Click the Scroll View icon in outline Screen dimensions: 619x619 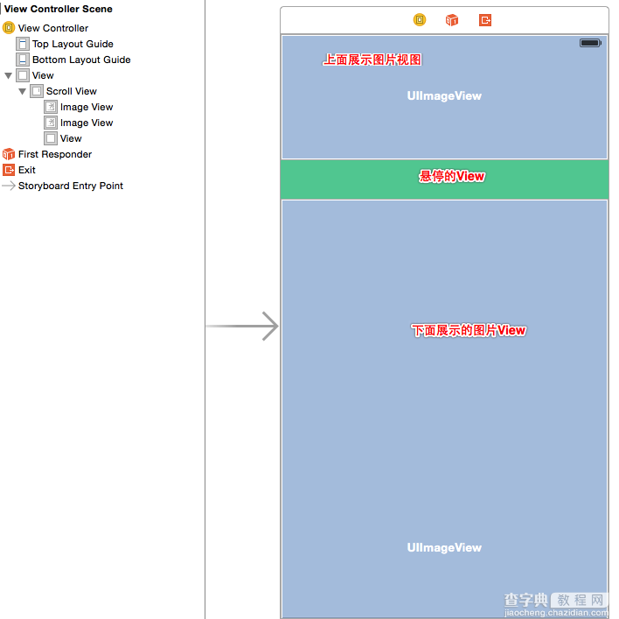pos(37,91)
